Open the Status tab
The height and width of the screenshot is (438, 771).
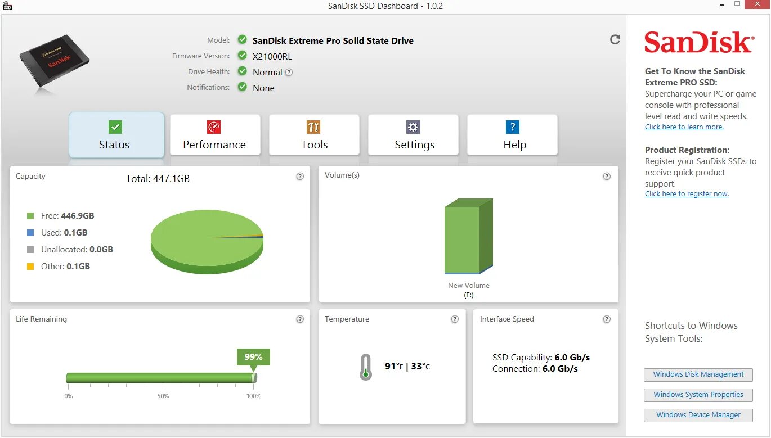pos(116,135)
